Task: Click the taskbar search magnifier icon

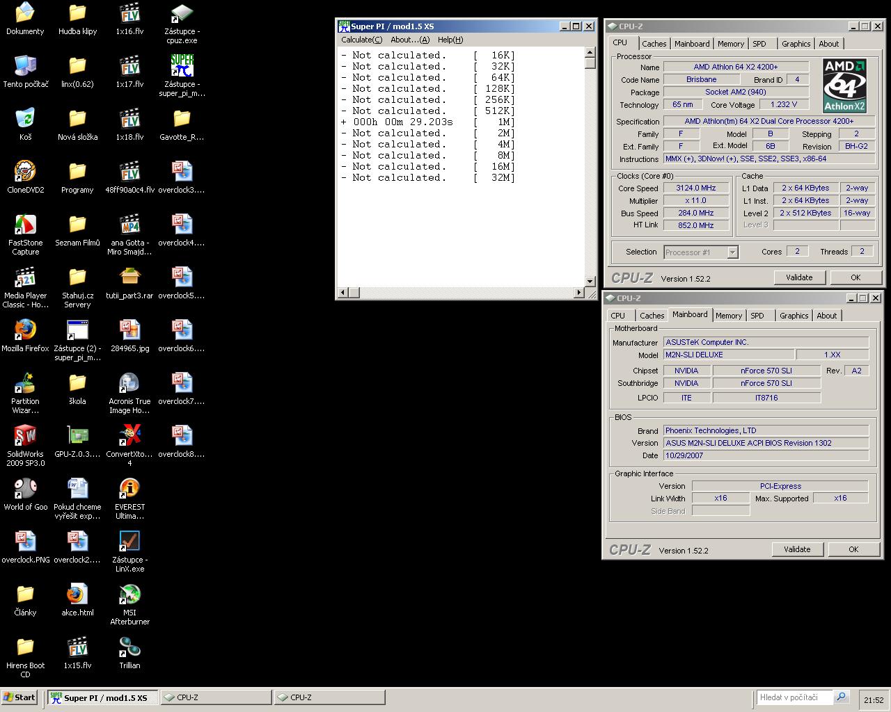Action: click(x=842, y=697)
